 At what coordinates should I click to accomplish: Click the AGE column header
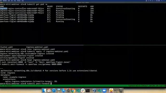click(92, 6)
